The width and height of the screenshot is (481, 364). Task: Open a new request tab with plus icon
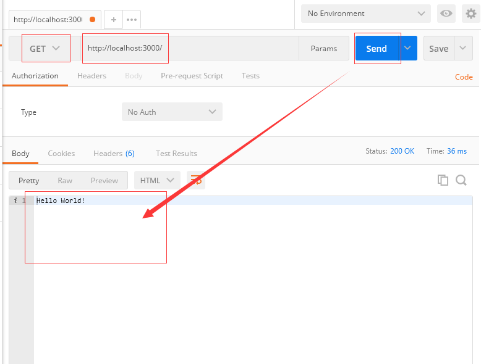click(x=114, y=20)
